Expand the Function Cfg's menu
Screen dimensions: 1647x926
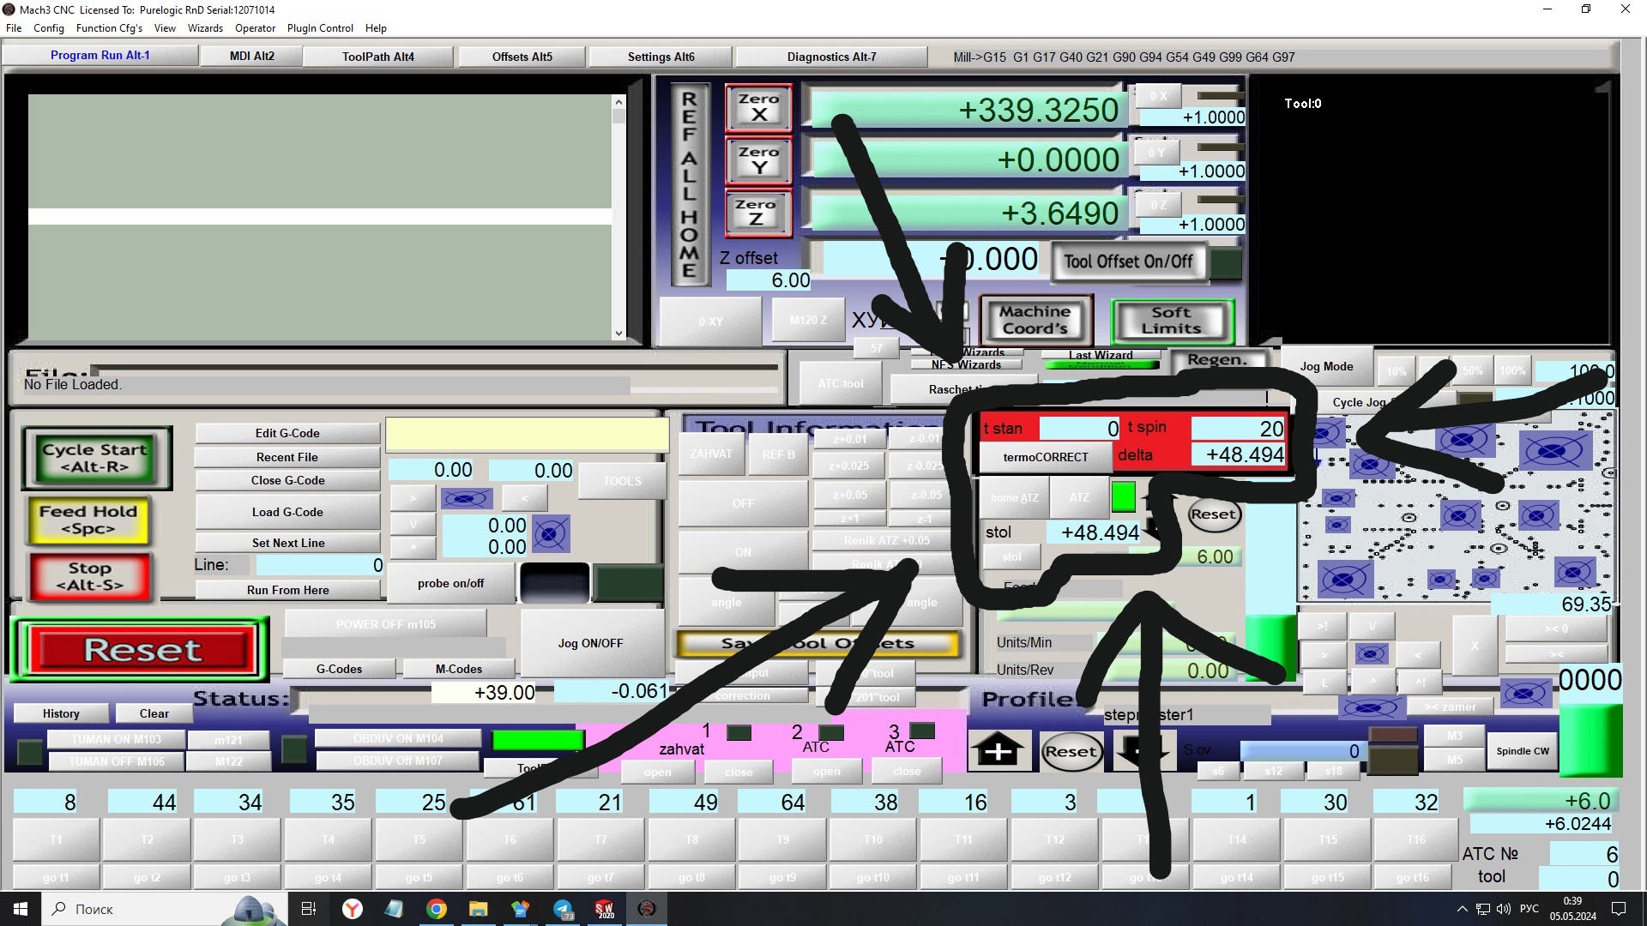coord(109,28)
